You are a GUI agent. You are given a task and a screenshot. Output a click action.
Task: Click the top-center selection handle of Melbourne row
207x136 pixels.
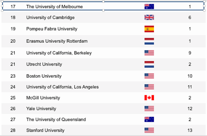[x=103, y=2]
